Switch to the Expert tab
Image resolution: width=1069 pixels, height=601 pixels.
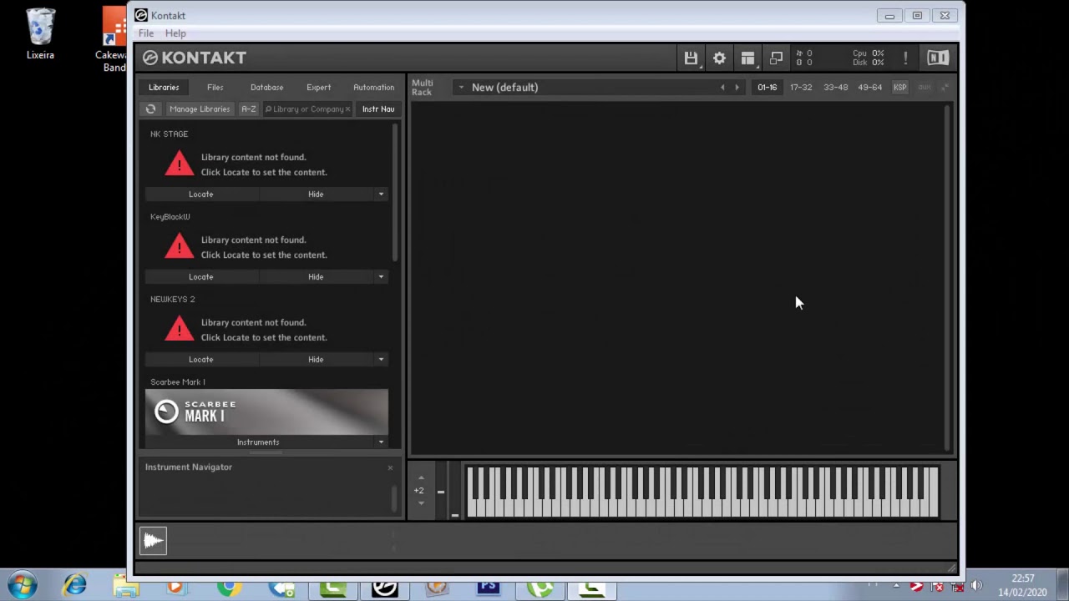coord(318,87)
